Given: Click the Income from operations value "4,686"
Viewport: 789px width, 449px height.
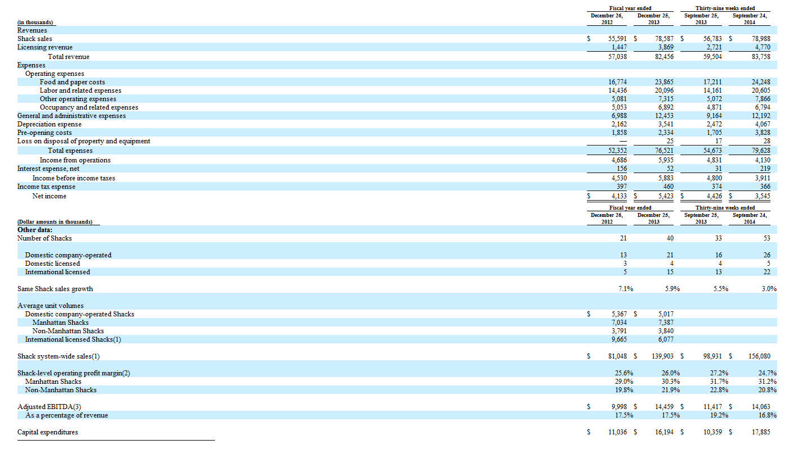Looking at the screenshot, I should 619,160.
